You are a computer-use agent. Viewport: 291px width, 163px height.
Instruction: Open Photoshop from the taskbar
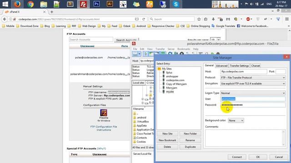click(96, 4)
